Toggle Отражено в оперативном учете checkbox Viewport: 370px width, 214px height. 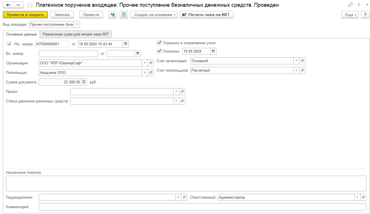tap(159, 43)
